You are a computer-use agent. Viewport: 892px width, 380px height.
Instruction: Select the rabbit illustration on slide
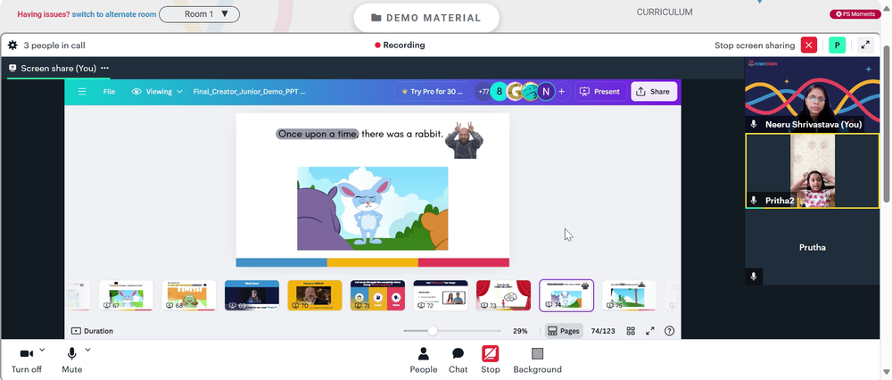tap(373, 208)
